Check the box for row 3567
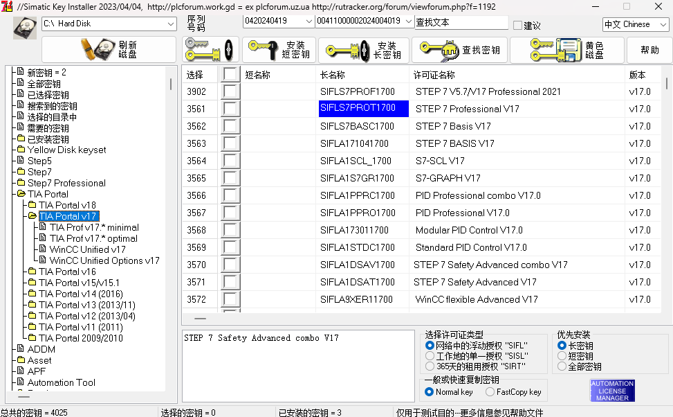Screen dimensions: 673x417 [230, 213]
